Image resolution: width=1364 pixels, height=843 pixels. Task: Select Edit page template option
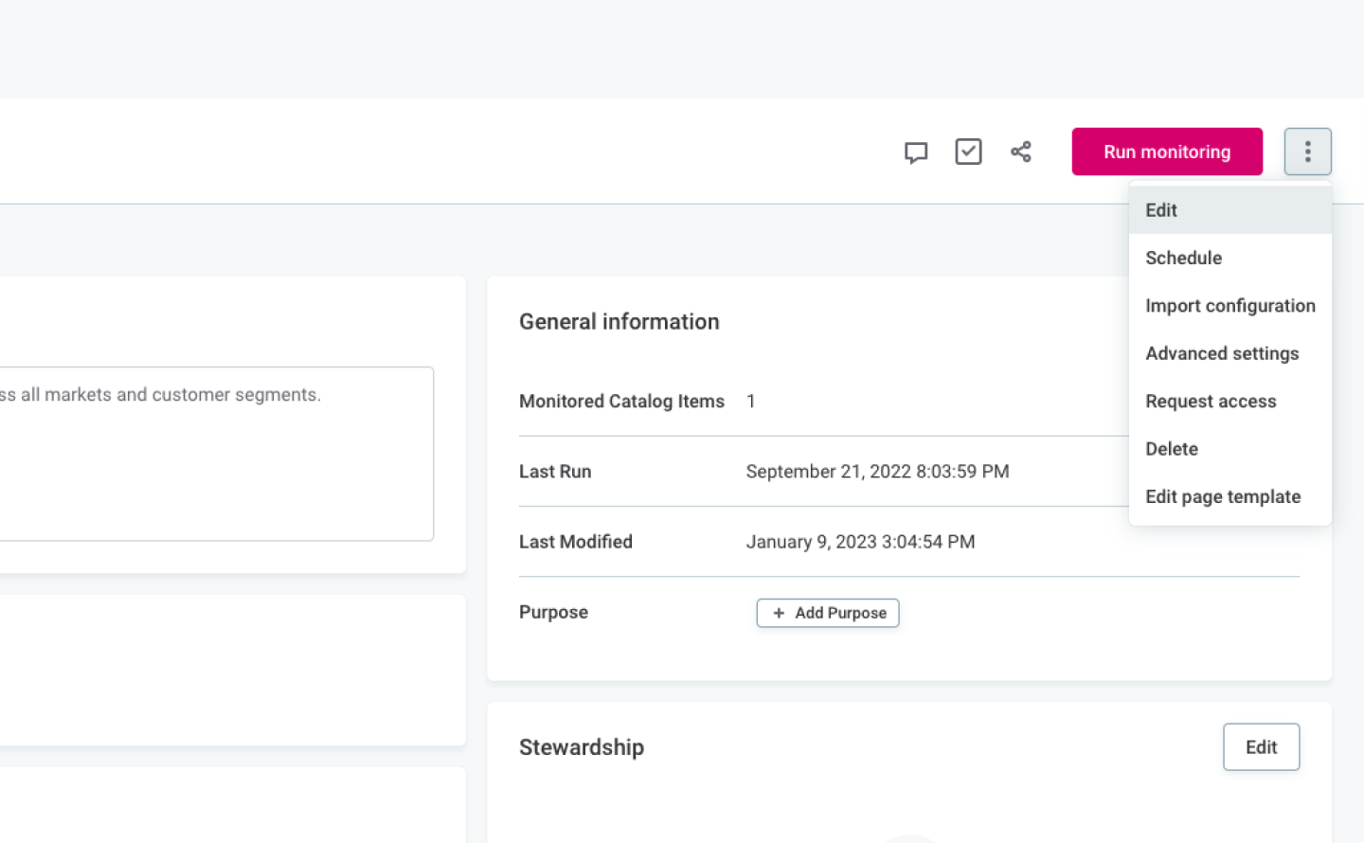pyautogui.click(x=1223, y=497)
